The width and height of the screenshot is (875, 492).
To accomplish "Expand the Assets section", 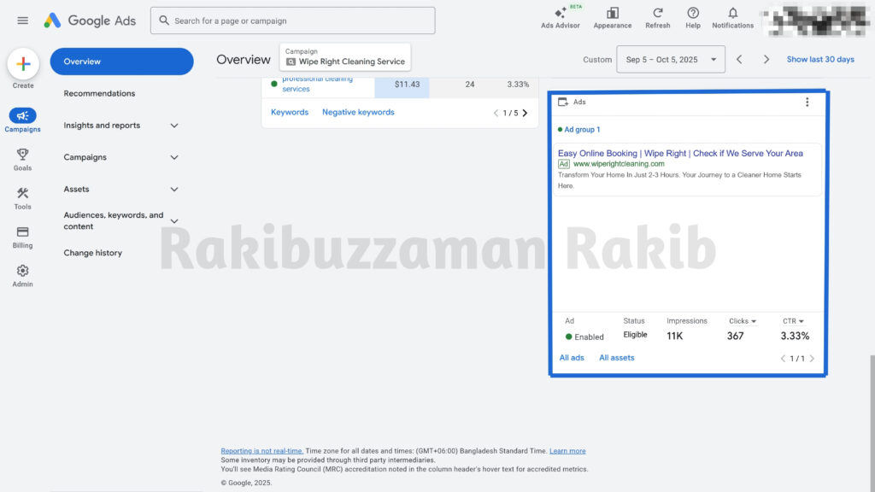I will pyautogui.click(x=174, y=190).
